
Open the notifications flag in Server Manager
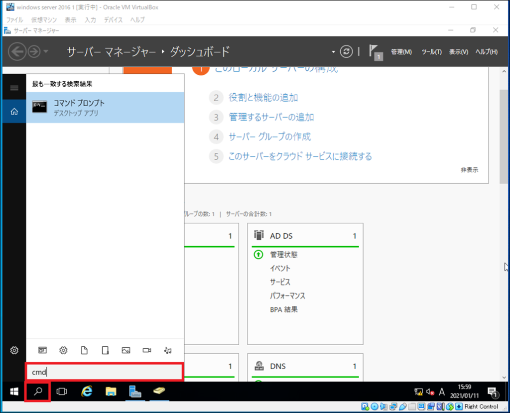tap(376, 52)
